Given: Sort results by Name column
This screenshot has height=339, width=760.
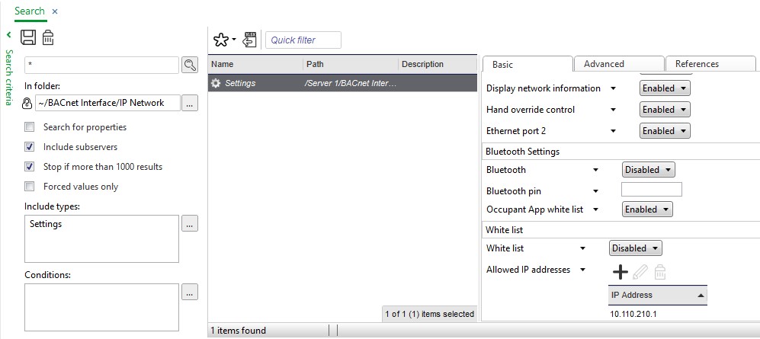Looking at the screenshot, I should click(x=255, y=64).
